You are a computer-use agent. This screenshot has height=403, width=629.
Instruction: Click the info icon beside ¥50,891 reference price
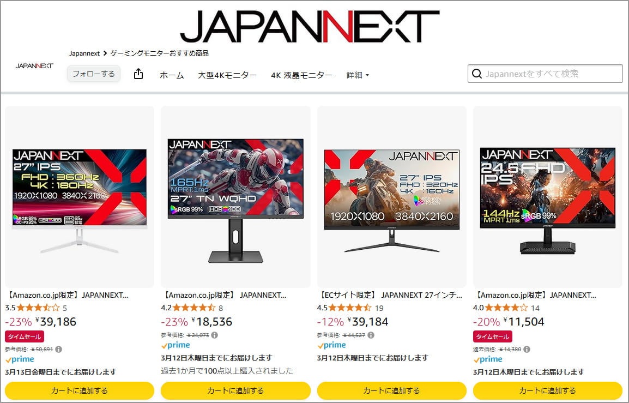(58, 349)
